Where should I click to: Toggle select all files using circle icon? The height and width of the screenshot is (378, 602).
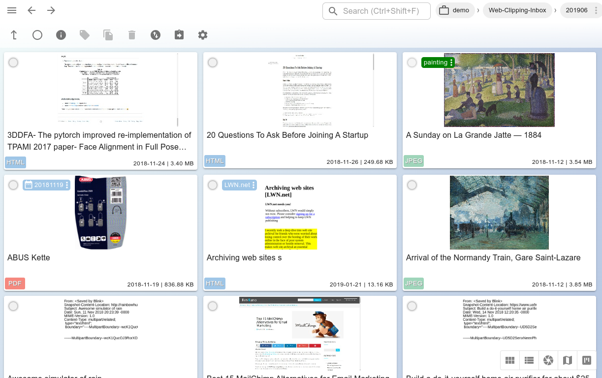click(37, 35)
